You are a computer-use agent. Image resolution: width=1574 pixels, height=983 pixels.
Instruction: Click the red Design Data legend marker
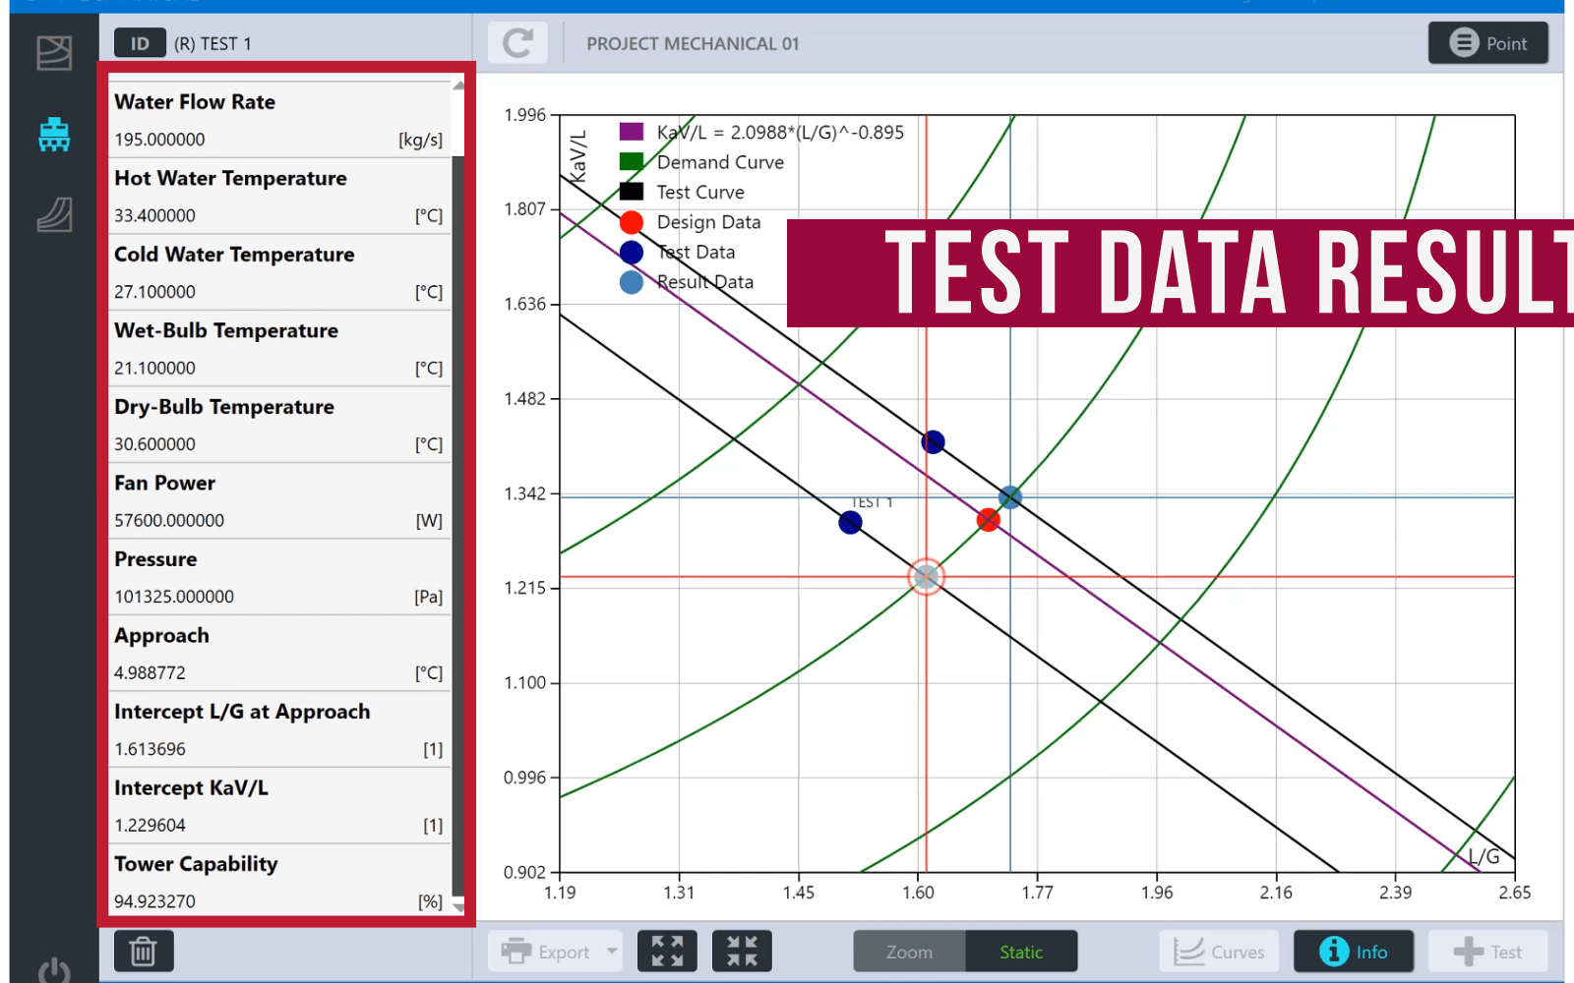click(x=632, y=222)
